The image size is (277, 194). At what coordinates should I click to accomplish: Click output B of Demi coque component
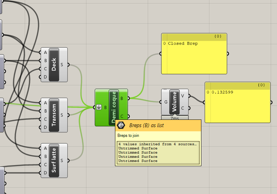pyautogui.click(x=122, y=98)
